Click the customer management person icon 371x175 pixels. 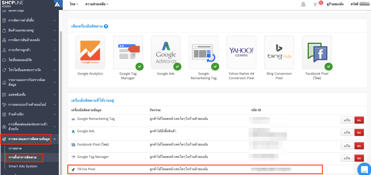click(x=4, y=50)
